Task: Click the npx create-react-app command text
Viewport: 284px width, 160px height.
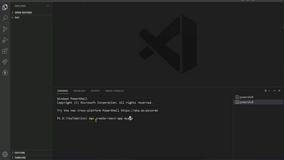Action: coord(111,119)
